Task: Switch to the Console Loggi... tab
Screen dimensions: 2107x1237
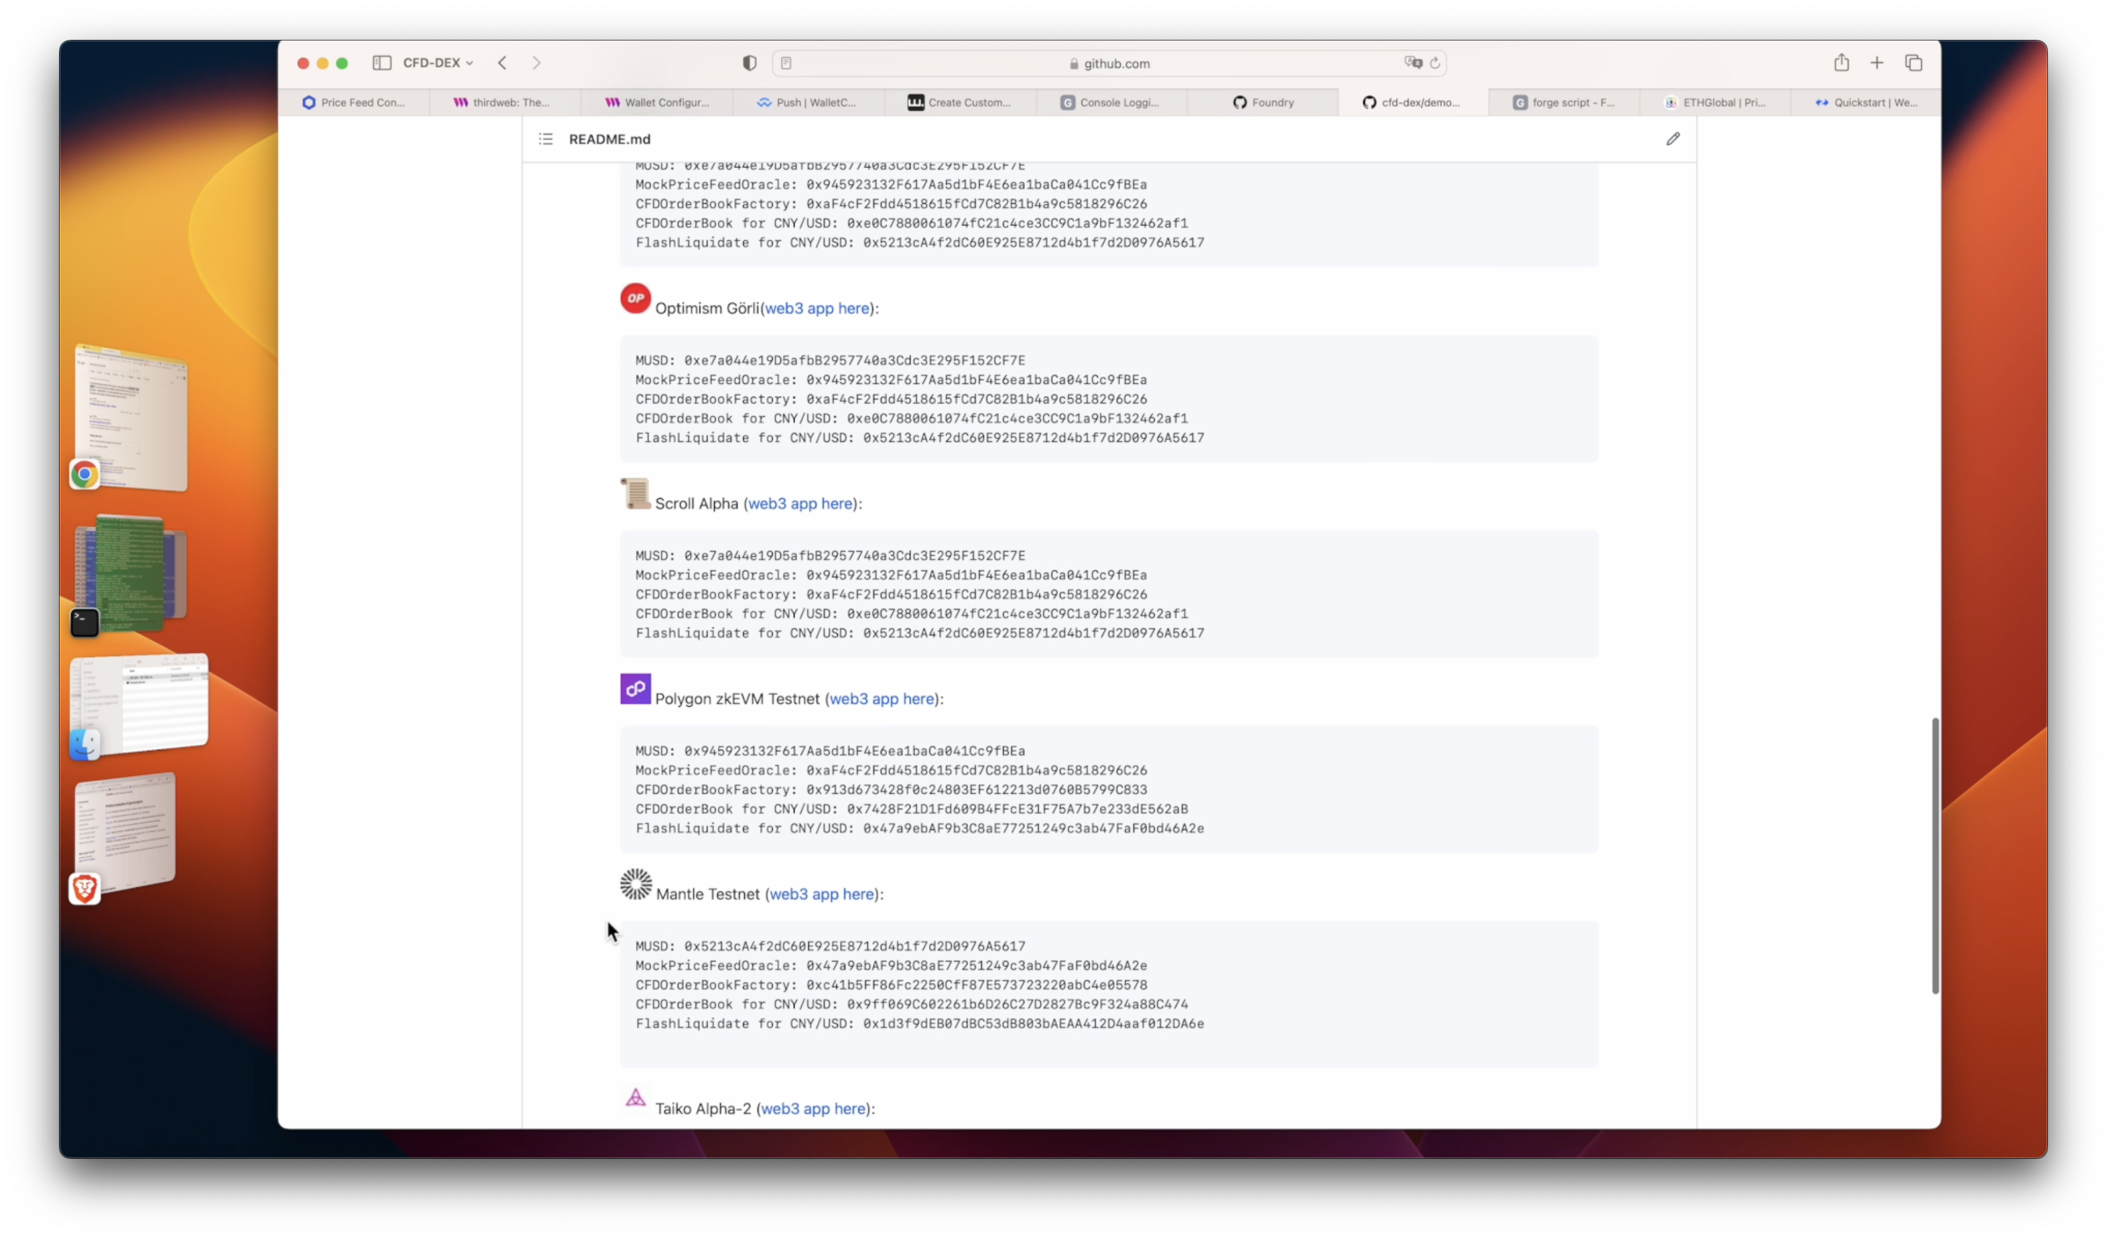Action: [x=1111, y=102]
